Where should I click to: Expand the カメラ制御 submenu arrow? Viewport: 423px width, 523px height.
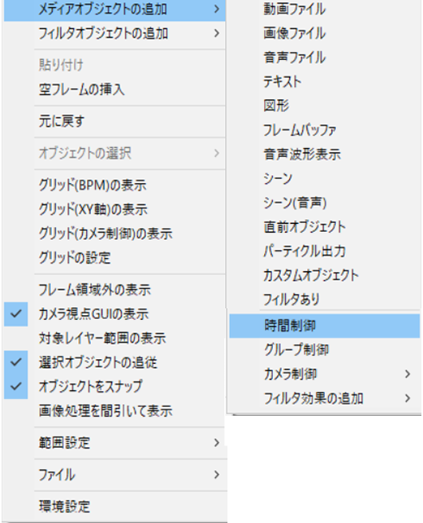tap(407, 374)
